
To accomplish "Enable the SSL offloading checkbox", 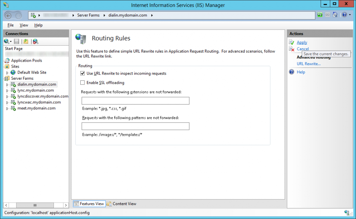I will click(x=82, y=83).
